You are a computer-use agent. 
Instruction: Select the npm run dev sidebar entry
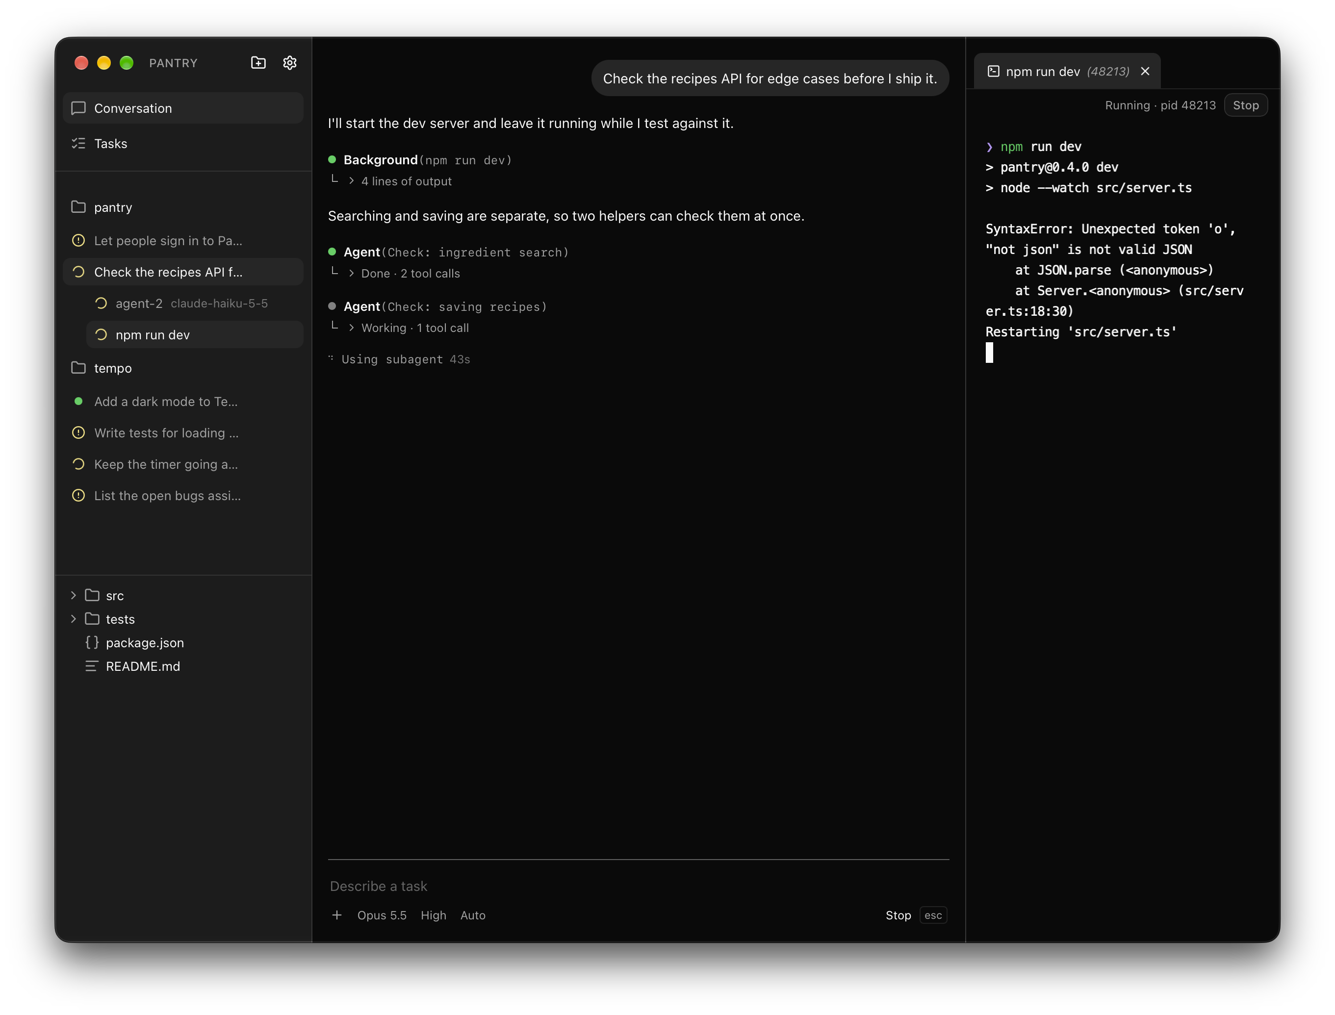pyautogui.click(x=195, y=335)
